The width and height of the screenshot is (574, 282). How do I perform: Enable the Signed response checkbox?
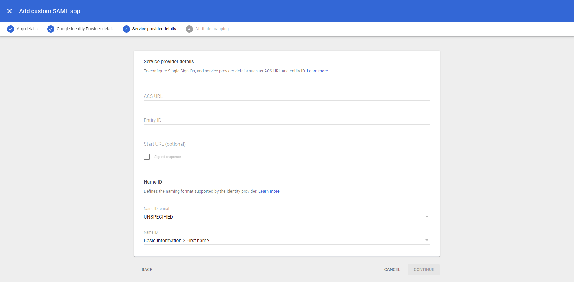(x=147, y=157)
